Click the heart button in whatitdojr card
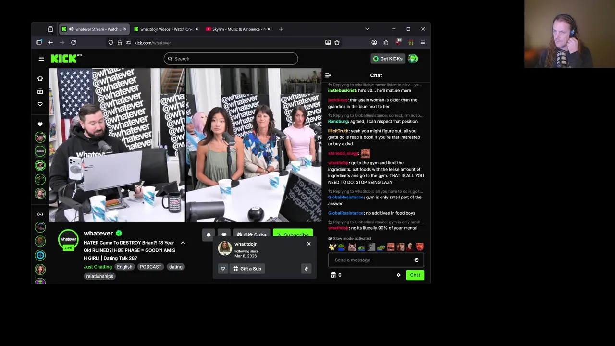Viewport: 615px width, 346px height. (223, 269)
